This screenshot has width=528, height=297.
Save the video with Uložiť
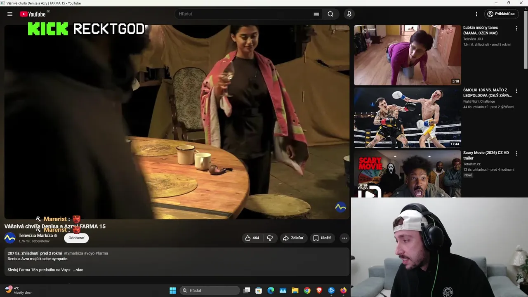pyautogui.click(x=322, y=238)
